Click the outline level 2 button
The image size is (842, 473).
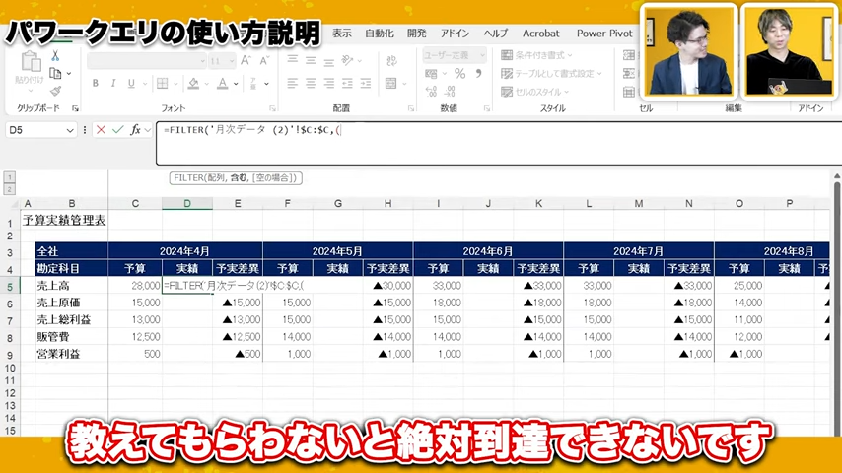pyautogui.click(x=9, y=189)
